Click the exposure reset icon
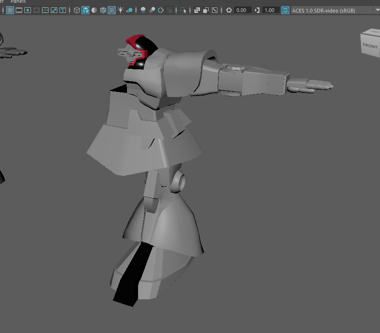The height and width of the screenshot is (333, 380). (x=229, y=10)
